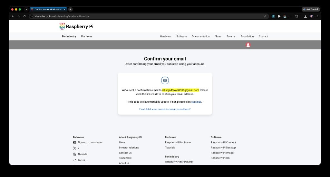Click the Confirm your email heading
Viewport: 330px width, 177px height.
(x=165, y=59)
